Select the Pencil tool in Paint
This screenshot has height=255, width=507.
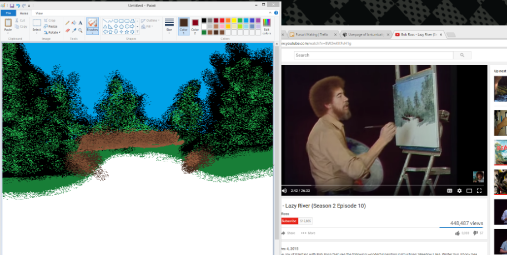click(68, 23)
